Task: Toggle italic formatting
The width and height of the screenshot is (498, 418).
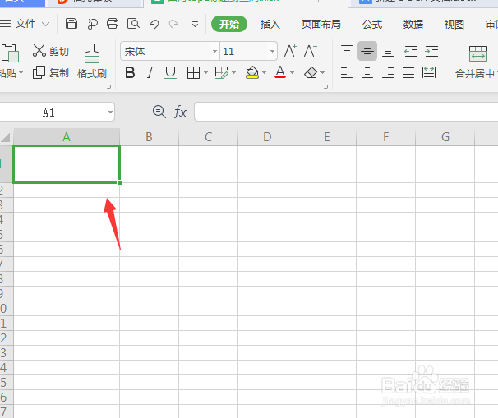Action: (x=150, y=73)
